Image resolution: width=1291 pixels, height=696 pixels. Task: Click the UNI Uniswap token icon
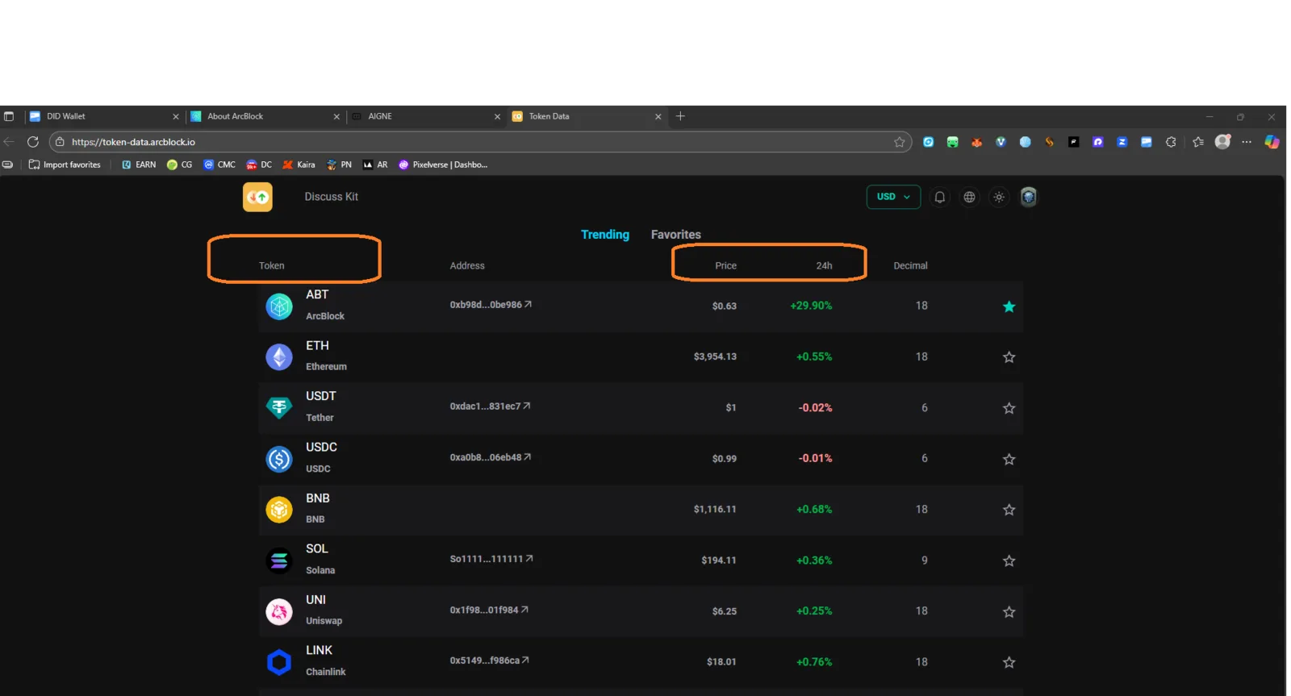[279, 611]
